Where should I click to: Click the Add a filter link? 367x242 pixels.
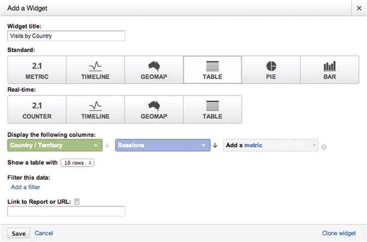coord(25,187)
